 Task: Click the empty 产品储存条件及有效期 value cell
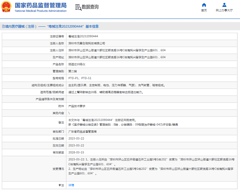click(152, 99)
